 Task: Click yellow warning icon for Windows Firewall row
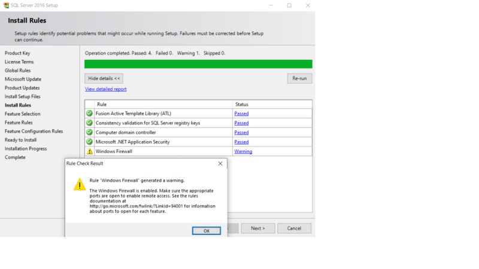[89, 151]
